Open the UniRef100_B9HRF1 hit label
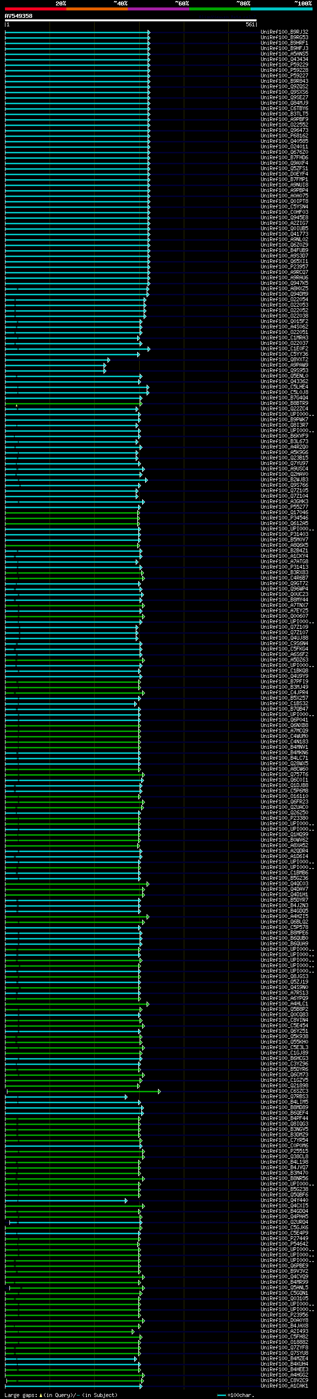The height and width of the screenshot is (1399, 317). (x=284, y=43)
